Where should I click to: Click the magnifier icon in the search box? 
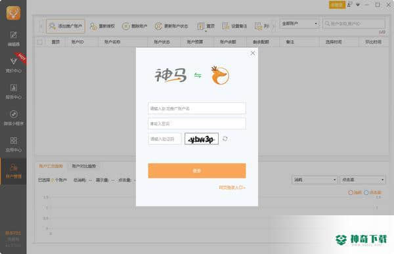[327, 24]
